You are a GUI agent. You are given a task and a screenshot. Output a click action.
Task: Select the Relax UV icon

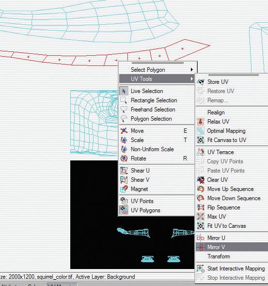click(x=201, y=122)
